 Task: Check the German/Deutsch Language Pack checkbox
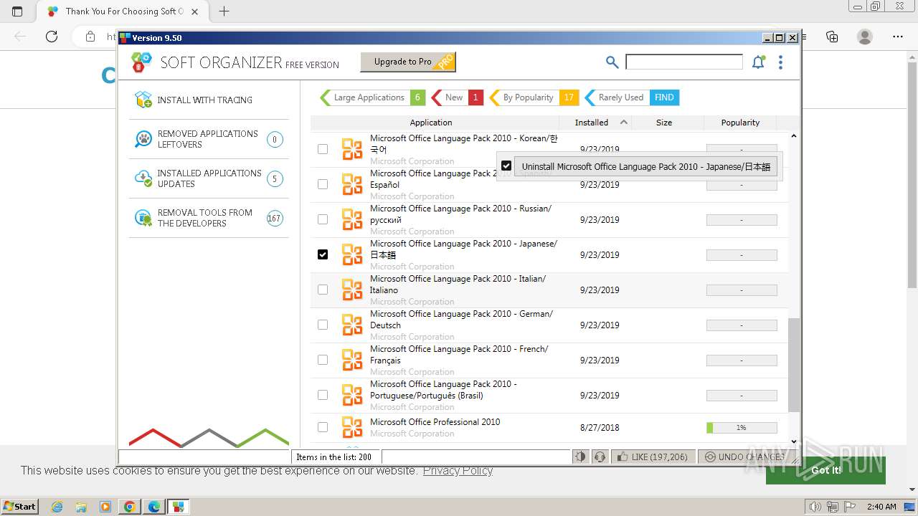323,325
